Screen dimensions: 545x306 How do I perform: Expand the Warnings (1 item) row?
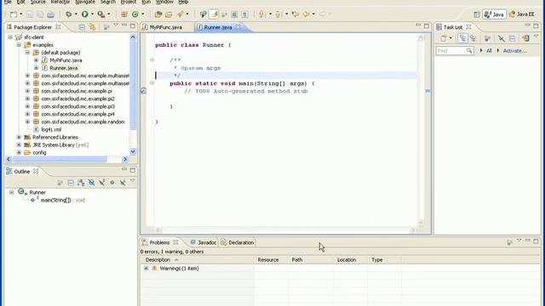(146, 269)
